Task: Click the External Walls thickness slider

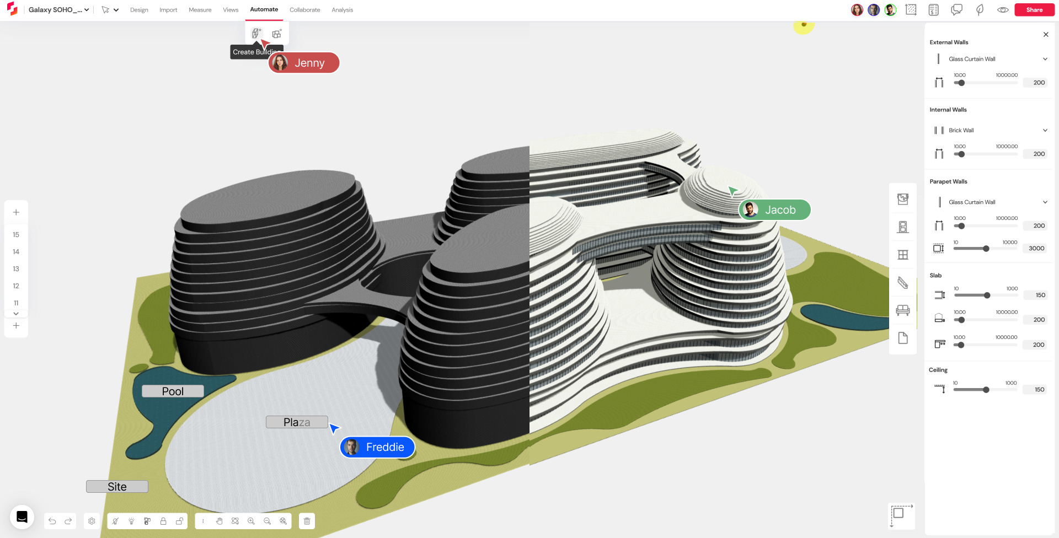Action: (986, 83)
